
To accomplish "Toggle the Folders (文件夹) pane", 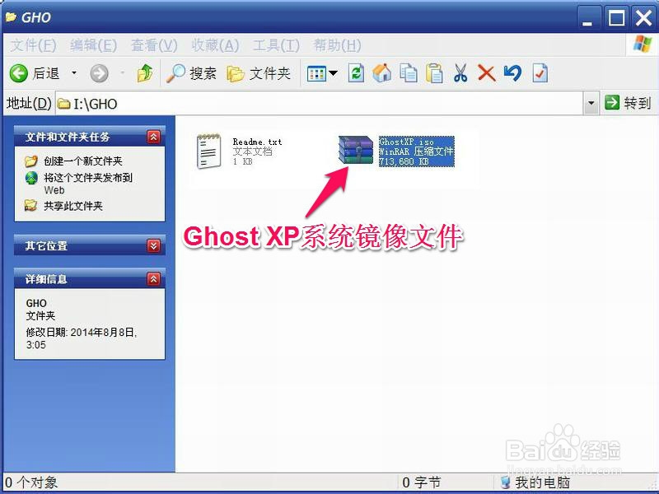I will pyautogui.click(x=259, y=73).
